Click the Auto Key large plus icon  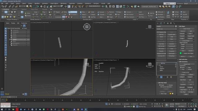[167, 105]
